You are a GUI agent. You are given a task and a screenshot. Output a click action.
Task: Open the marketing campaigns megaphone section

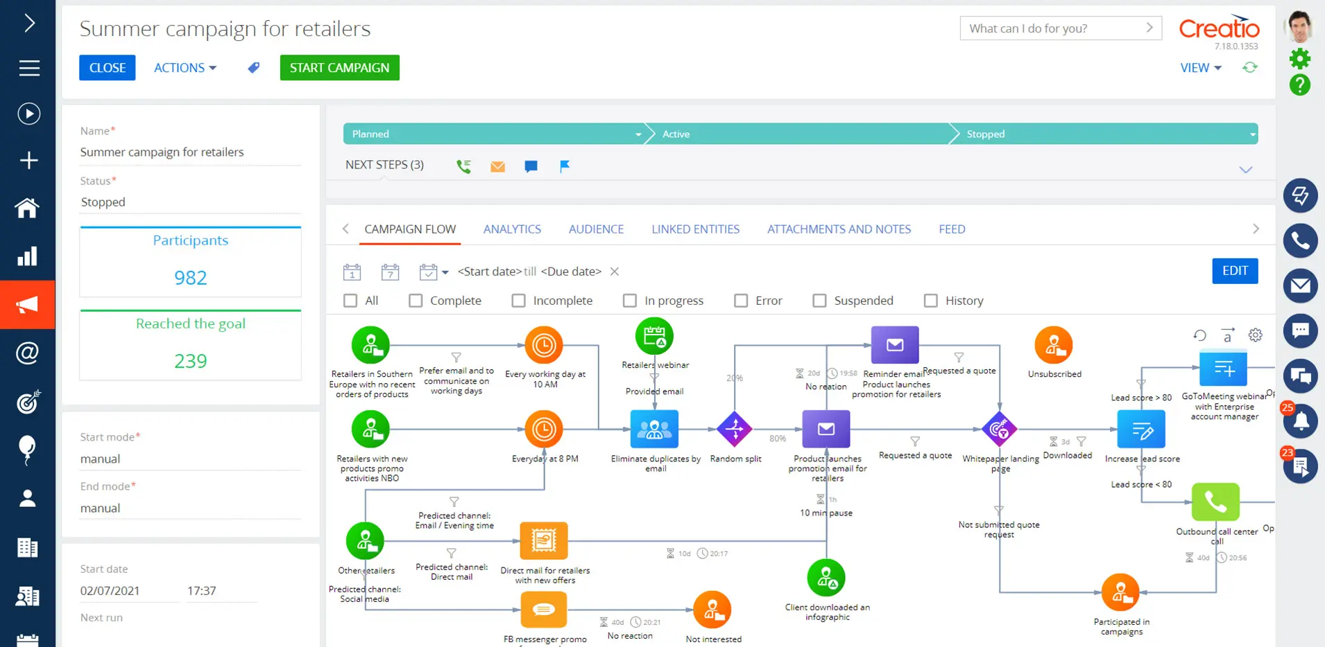point(27,305)
